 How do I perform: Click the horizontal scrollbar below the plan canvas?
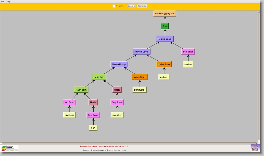(x=130, y=143)
